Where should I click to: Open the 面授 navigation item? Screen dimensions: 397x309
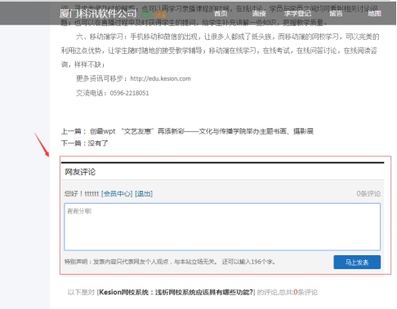coord(259,13)
